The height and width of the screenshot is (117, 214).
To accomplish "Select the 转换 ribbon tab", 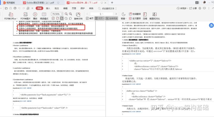I will 91,8.
